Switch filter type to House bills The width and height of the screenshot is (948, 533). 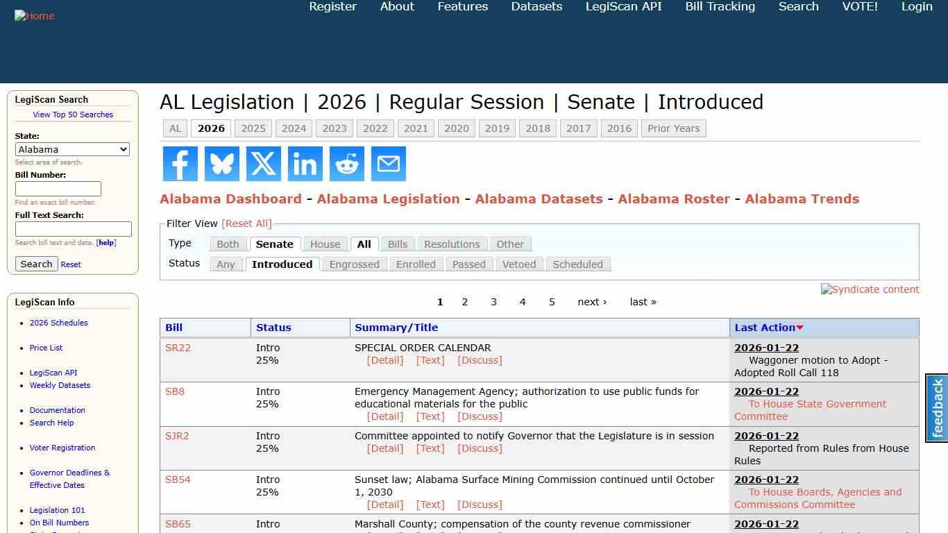[x=325, y=244]
